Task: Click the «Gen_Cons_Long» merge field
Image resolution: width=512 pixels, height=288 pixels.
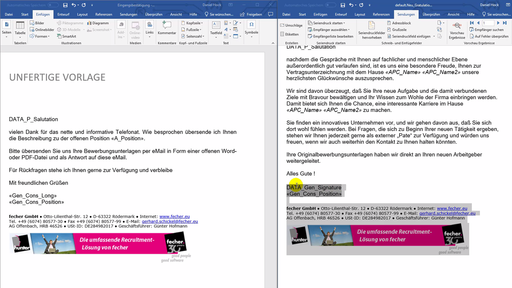Action: coord(33,196)
